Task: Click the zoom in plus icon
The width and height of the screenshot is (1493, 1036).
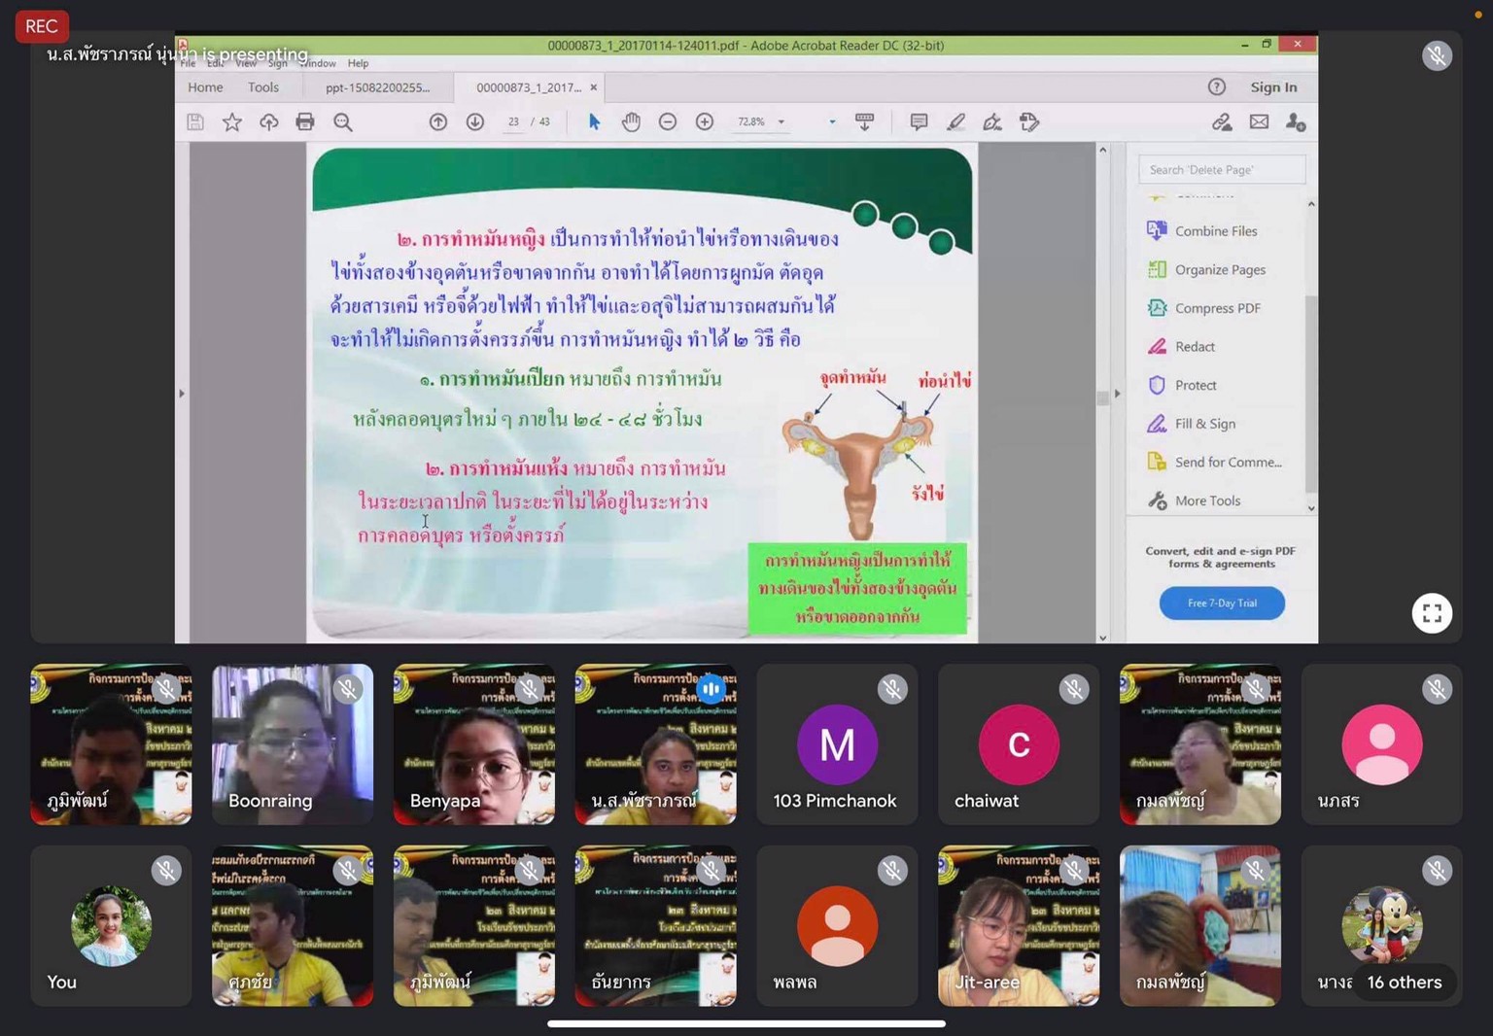Action: tap(705, 121)
